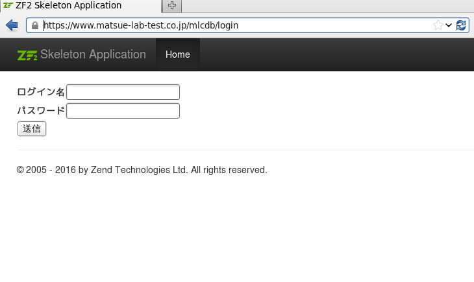Click the green ZF2 logo in the navbar

coord(27,54)
